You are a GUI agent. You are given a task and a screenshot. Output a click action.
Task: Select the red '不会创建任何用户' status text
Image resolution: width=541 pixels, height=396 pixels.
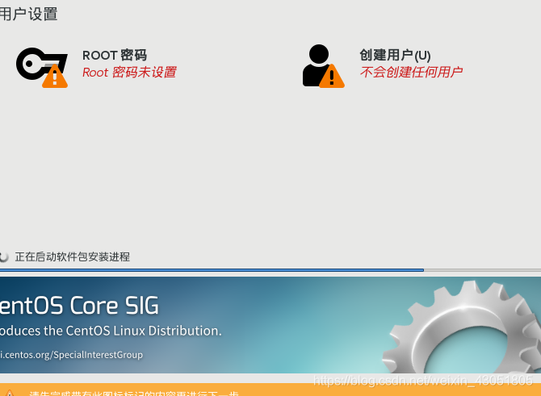tap(411, 72)
